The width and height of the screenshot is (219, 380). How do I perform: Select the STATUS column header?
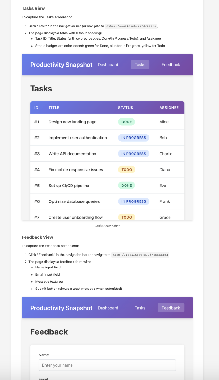(125, 108)
